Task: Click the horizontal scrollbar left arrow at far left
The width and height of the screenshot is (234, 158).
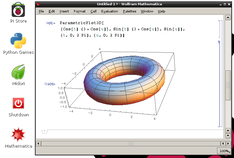Action: tap(39, 144)
